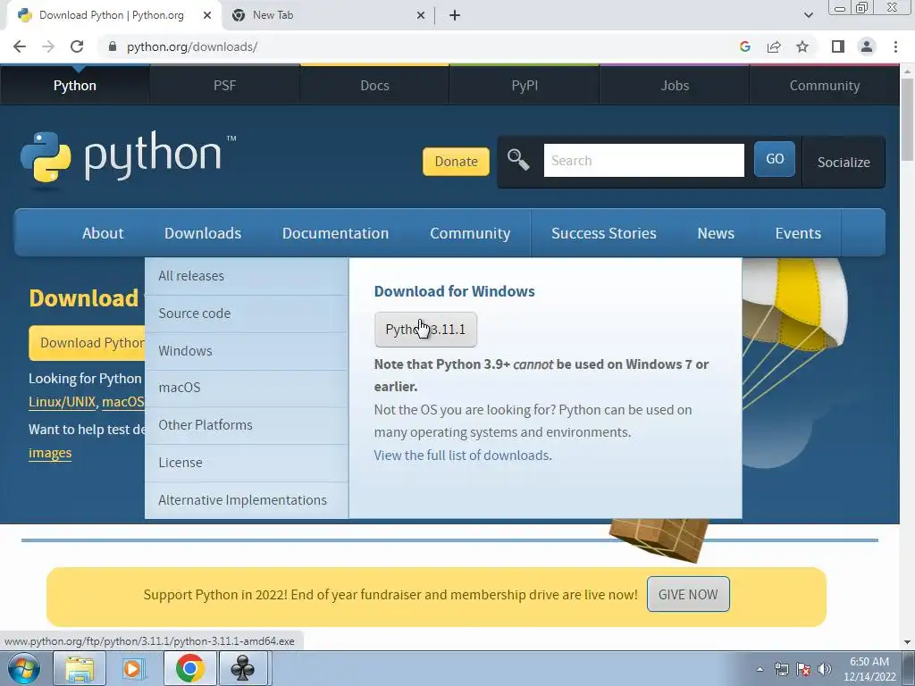Open the News menu
The image size is (915, 686).
point(716,233)
